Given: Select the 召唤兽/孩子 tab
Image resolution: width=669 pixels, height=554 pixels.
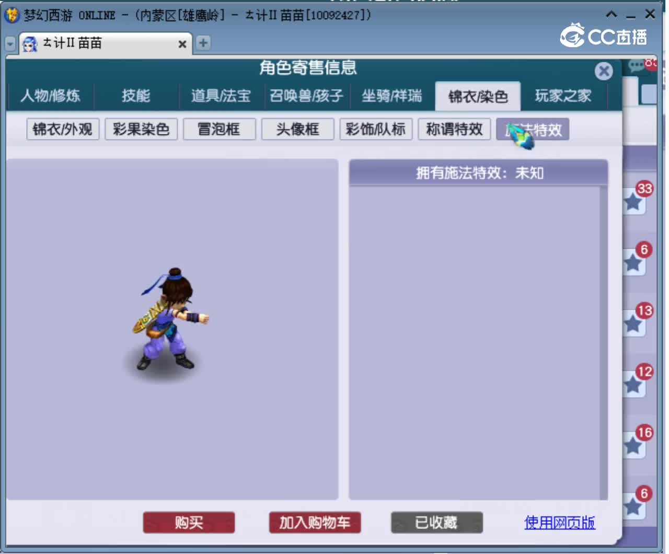Looking at the screenshot, I should (x=307, y=96).
